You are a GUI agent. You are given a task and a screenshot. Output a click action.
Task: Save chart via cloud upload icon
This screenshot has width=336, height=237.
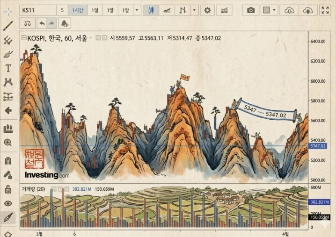coord(308,10)
